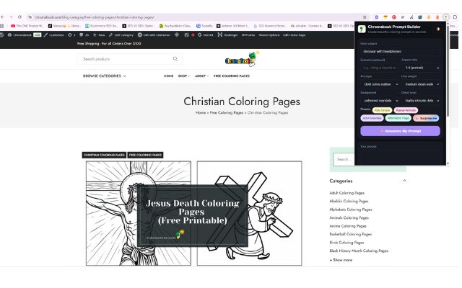Apply the Affirmation Page preset
Viewport: 462px width, 288px height.
point(398,118)
